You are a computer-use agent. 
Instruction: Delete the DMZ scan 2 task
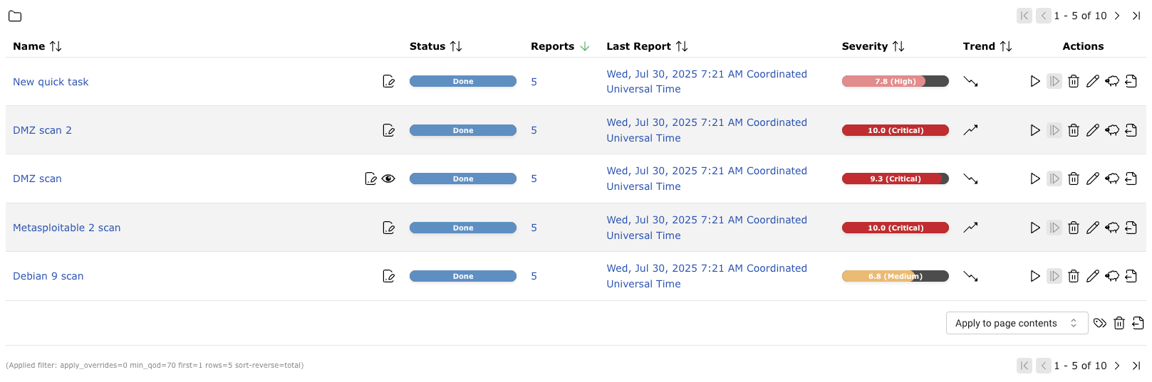click(1073, 130)
